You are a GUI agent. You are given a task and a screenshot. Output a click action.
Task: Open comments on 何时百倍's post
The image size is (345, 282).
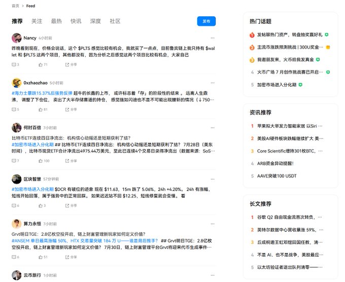pyautogui.click(x=15, y=161)
